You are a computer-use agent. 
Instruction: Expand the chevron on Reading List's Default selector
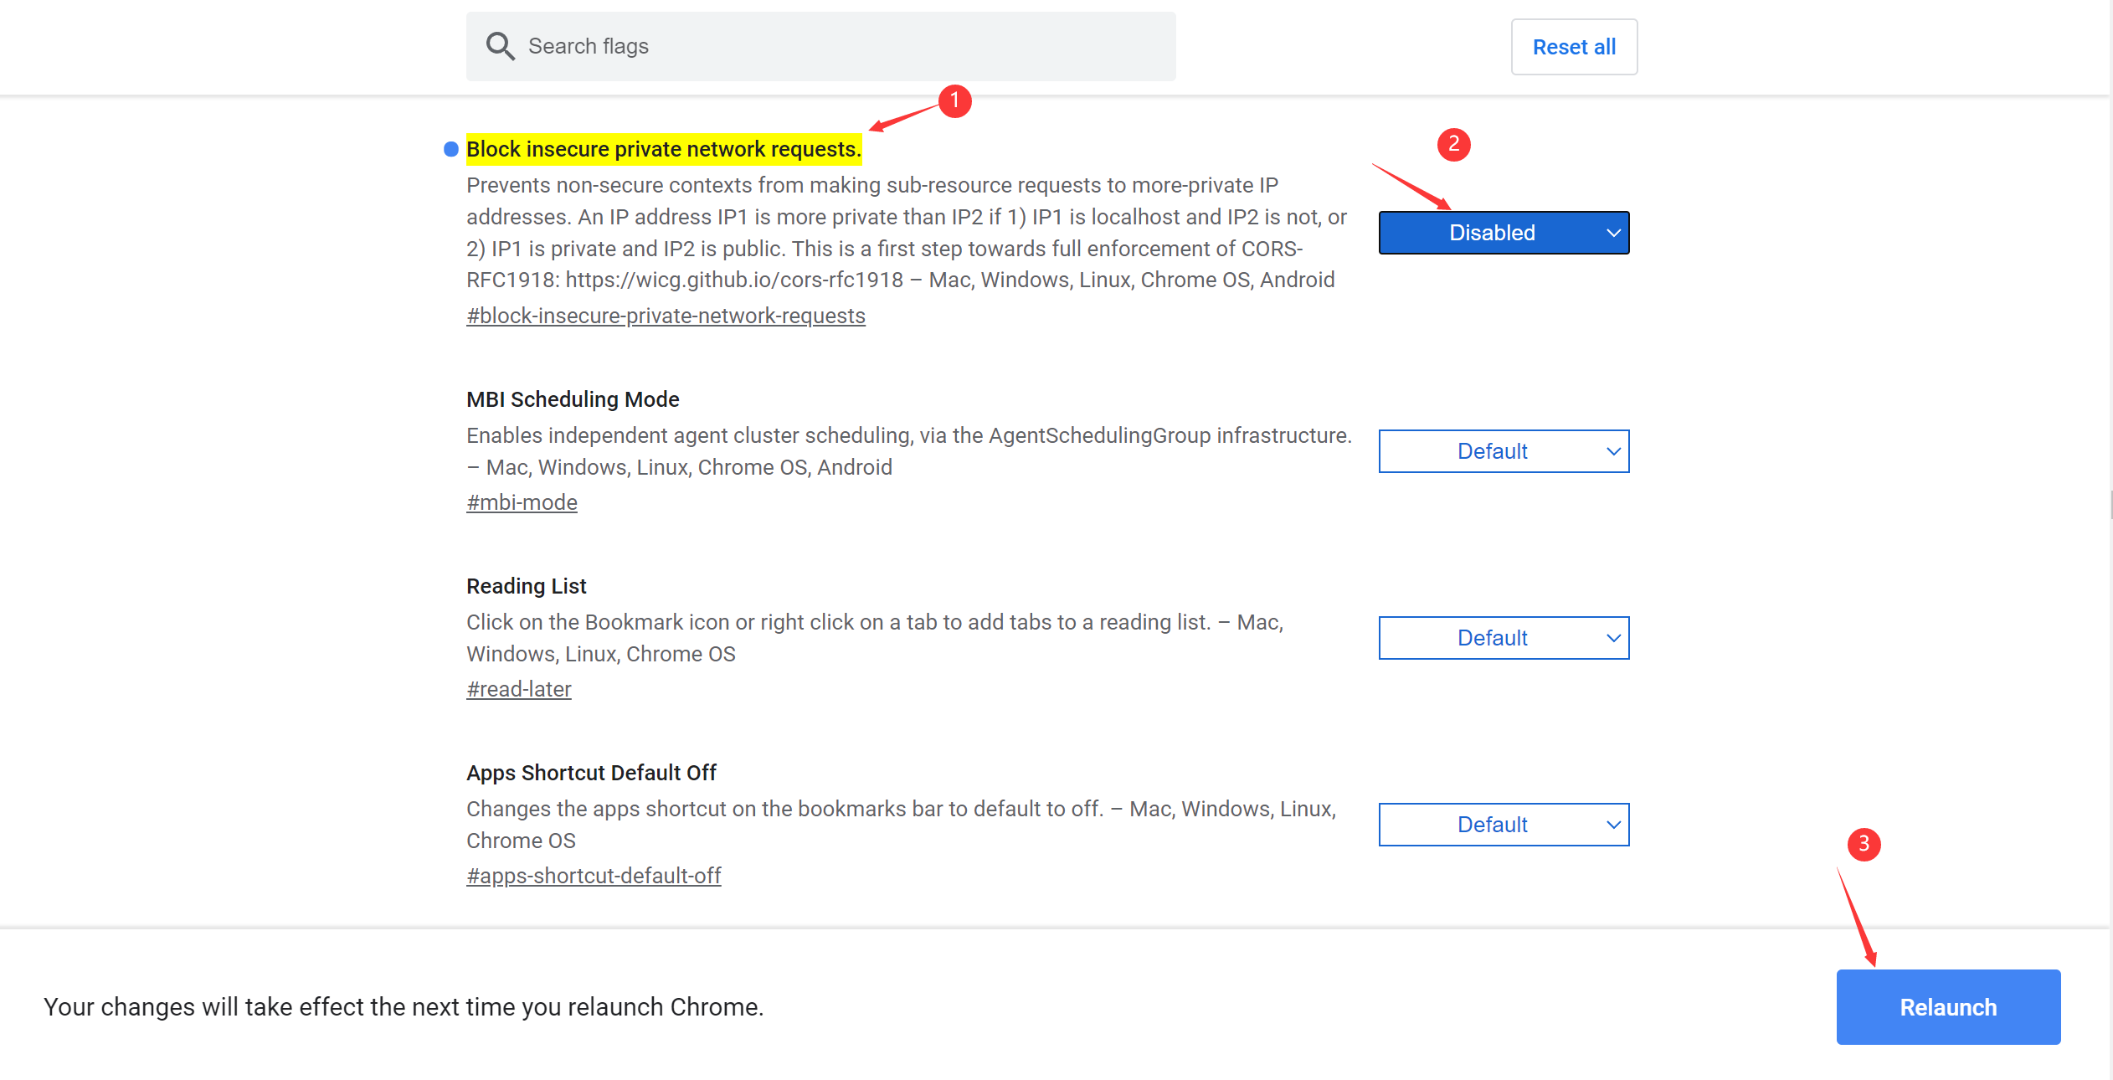click(x=1614, y=637)
